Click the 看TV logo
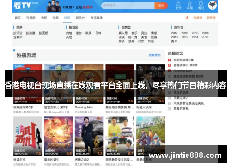The width and height of the screenshot is (231, 167). click(23, 6)
